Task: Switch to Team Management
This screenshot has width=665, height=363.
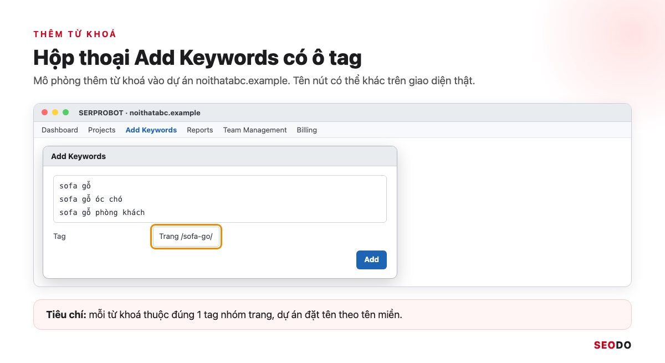Action: (x=255, y=130)
